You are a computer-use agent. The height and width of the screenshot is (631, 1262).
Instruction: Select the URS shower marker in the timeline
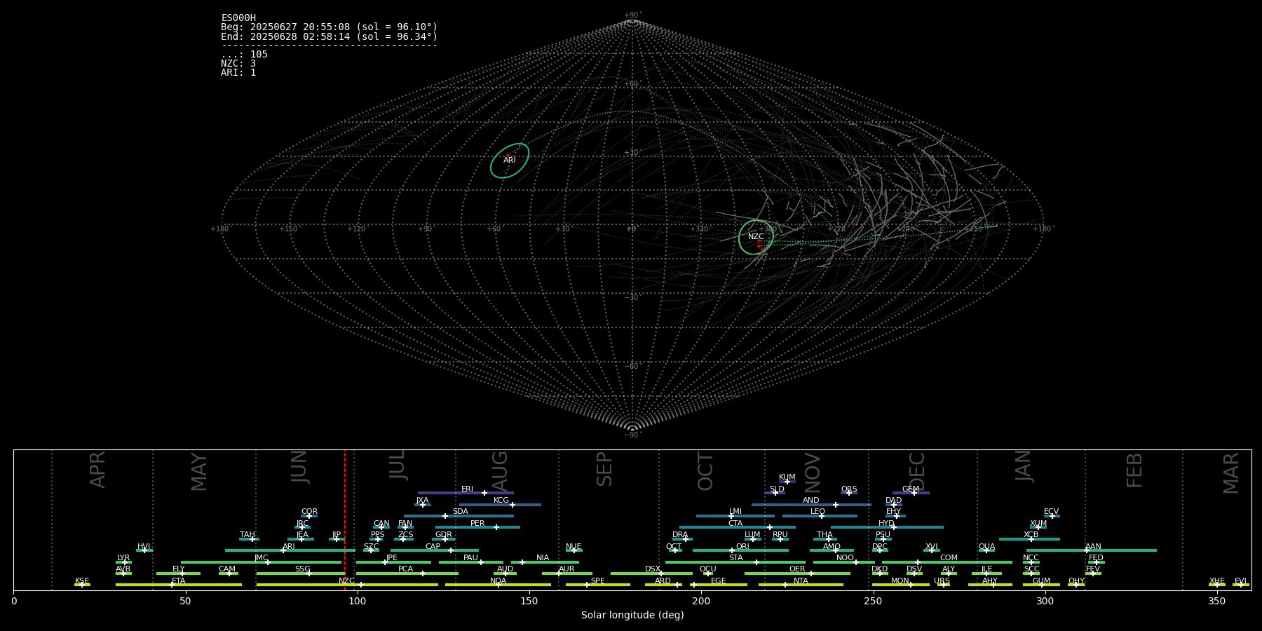[x=943, y=585]
